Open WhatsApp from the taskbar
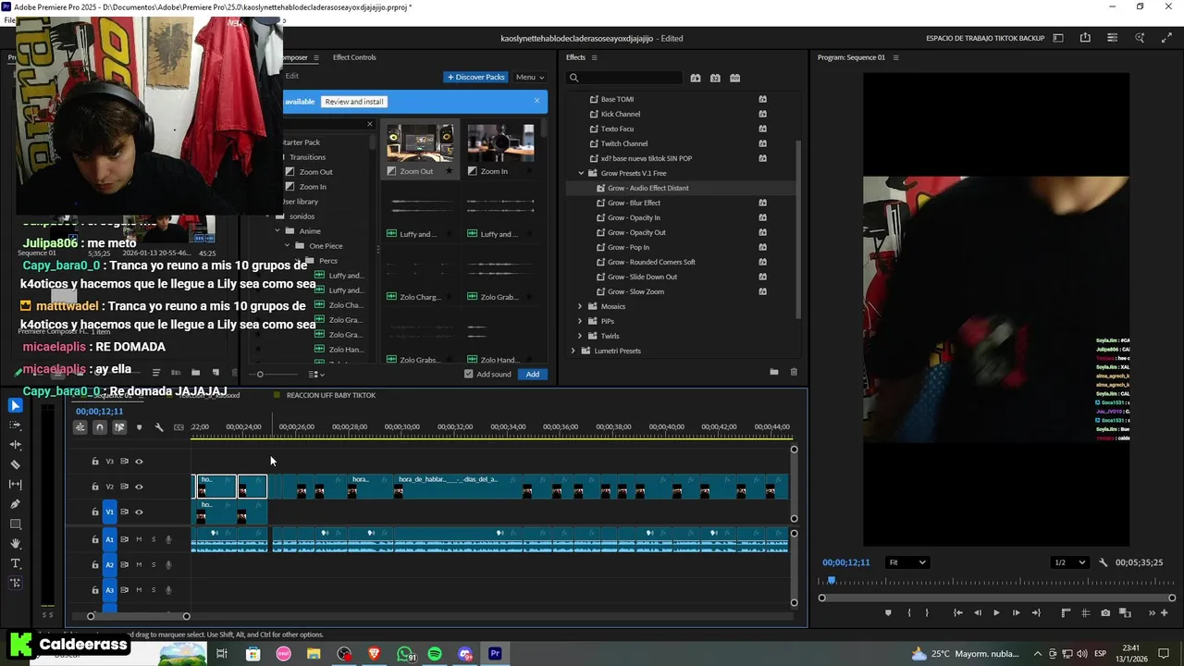Screen dimensions: 1184x666 (x=404, y=654)
